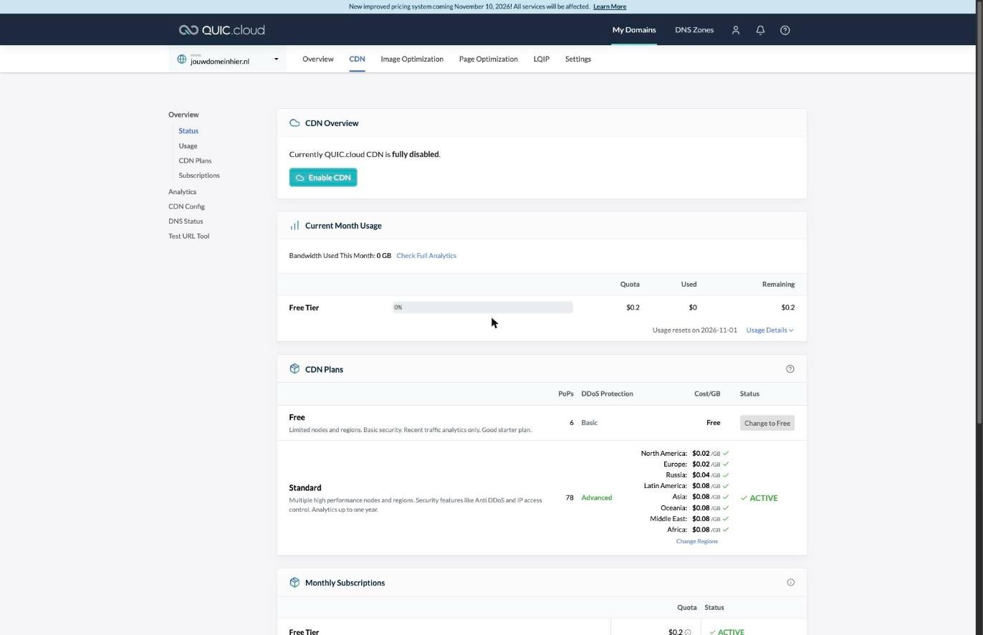
Task: Click the cloud icon next to CDN Overview
Action: coord(294,123)
